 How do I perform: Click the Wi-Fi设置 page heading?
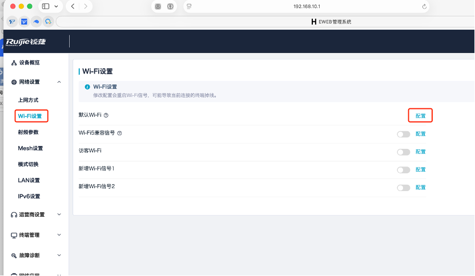click(98, 71)
